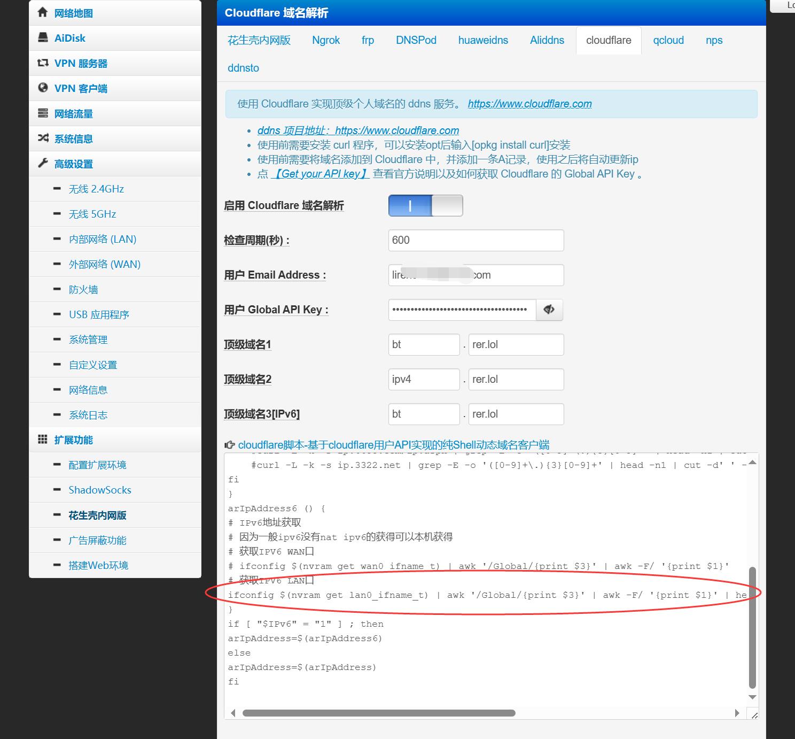
Task: Click the globe icon beside VPN 客户端
Action: (43, 88)
